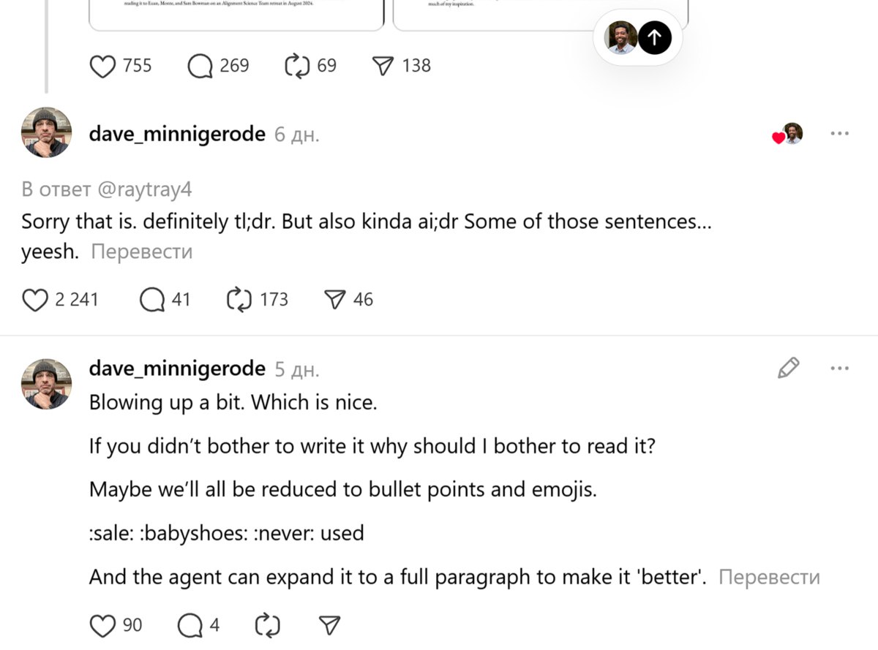Share the 'Blowing up a bit' post

tap(330, 625)
